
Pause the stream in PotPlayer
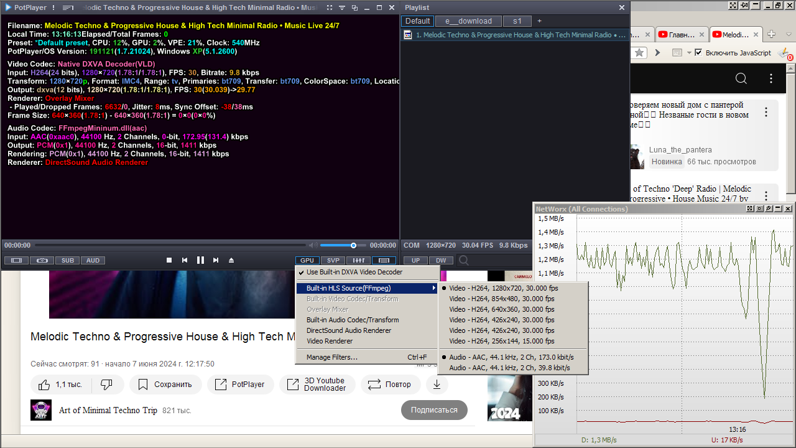[x=200, y=260]
